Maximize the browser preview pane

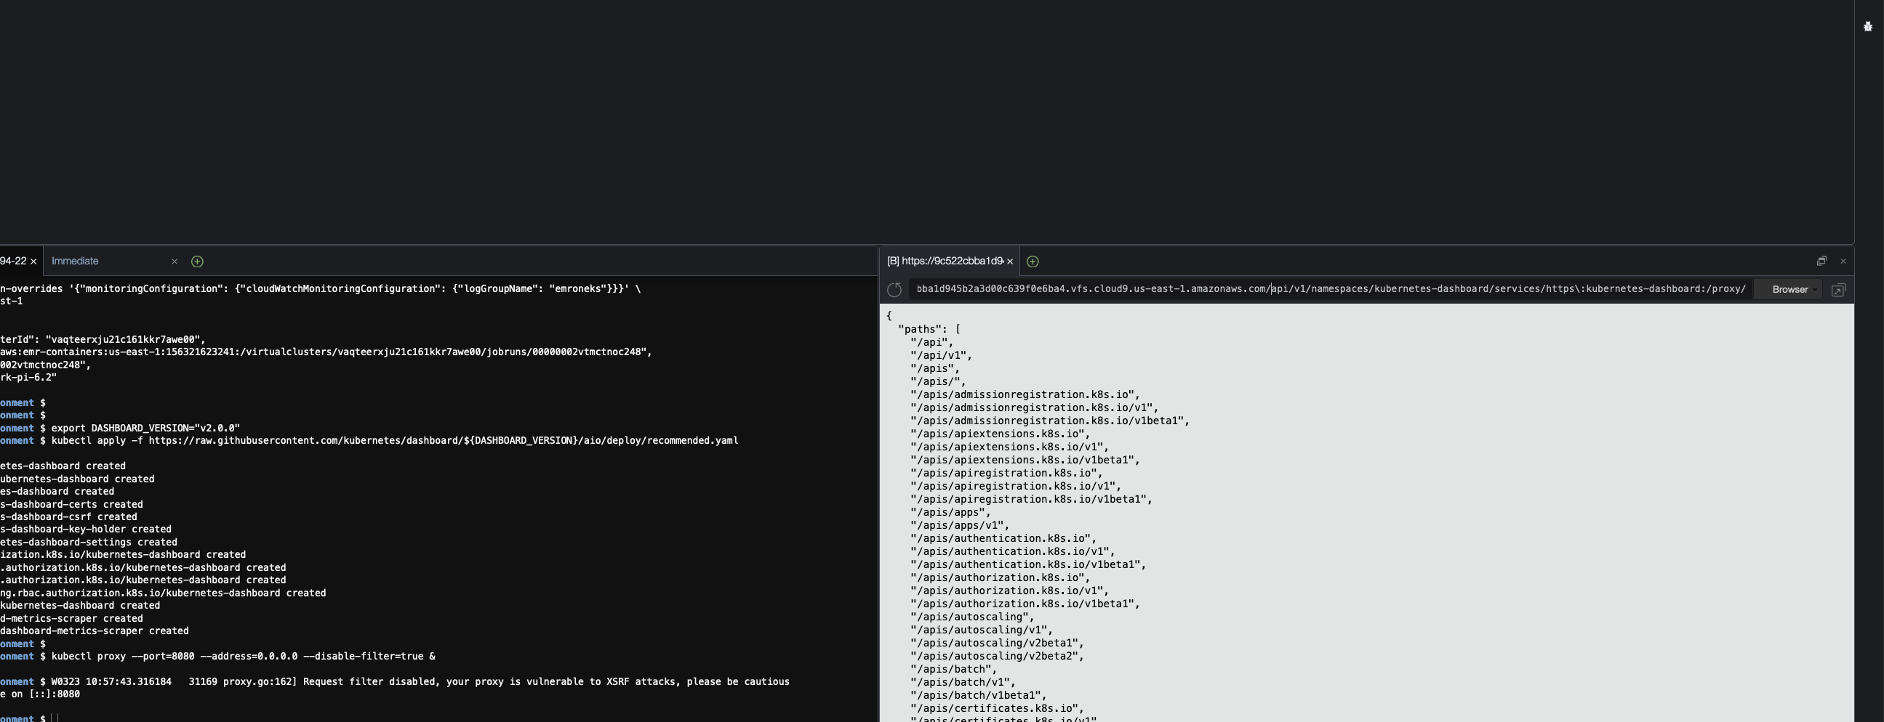pyautogui.click(x=1821, y=261)
